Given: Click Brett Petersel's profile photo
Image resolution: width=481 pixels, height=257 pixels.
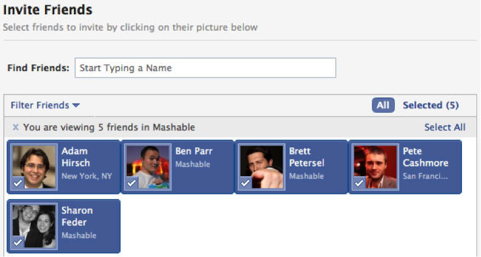Looking at the screenshot, I should [261, 166].
